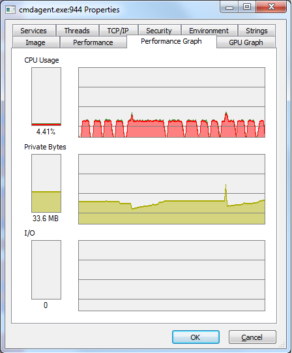Close the Properties window

pos(271,7)
